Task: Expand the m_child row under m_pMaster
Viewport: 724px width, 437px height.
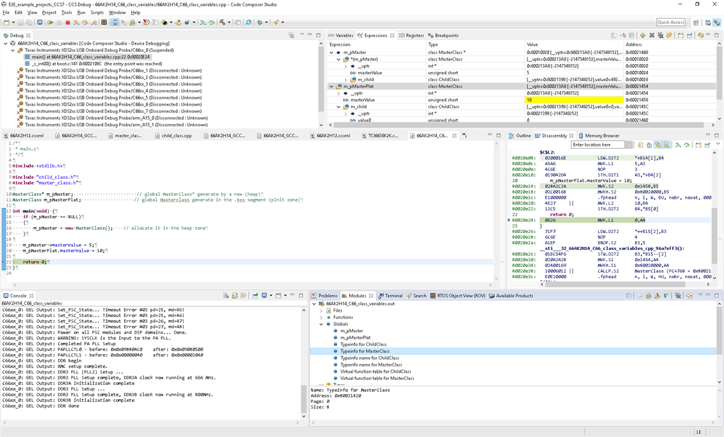Action: [x=346, y=79]
